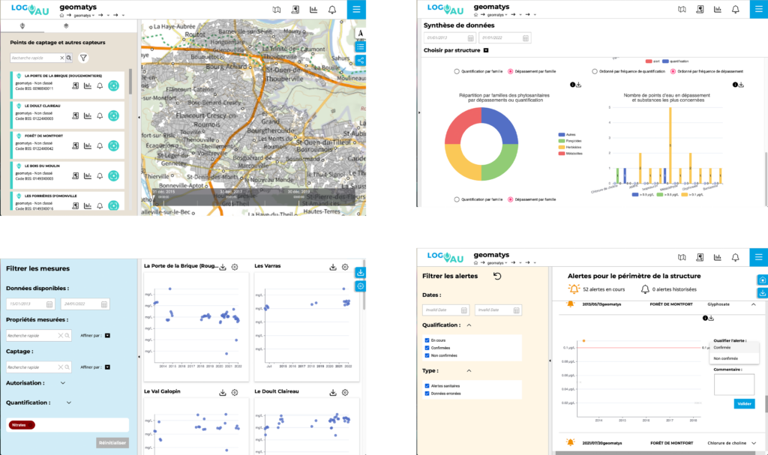Screen dimensions: 768x455
Task: Click the start date field in Synthèse de données
Action: click(x=450, y=38)
